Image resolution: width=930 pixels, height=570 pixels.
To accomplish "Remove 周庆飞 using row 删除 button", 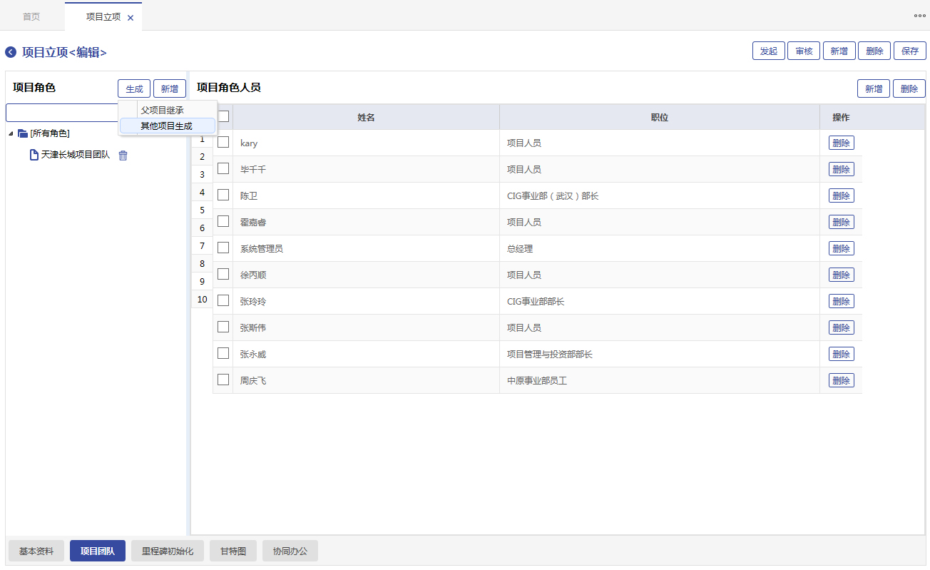I will point(841,380).
